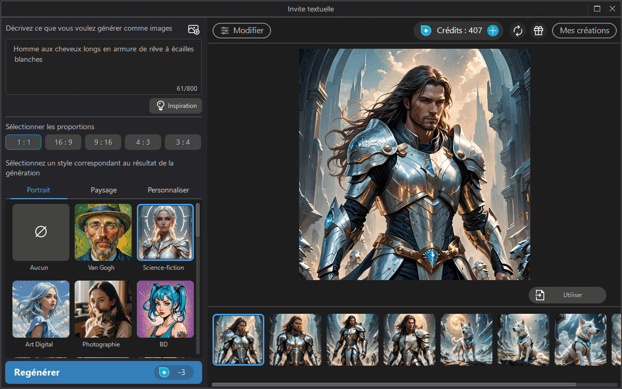Click the -3 credit cost badge
The height and width of the screenshot is (389, 622).
174,372
